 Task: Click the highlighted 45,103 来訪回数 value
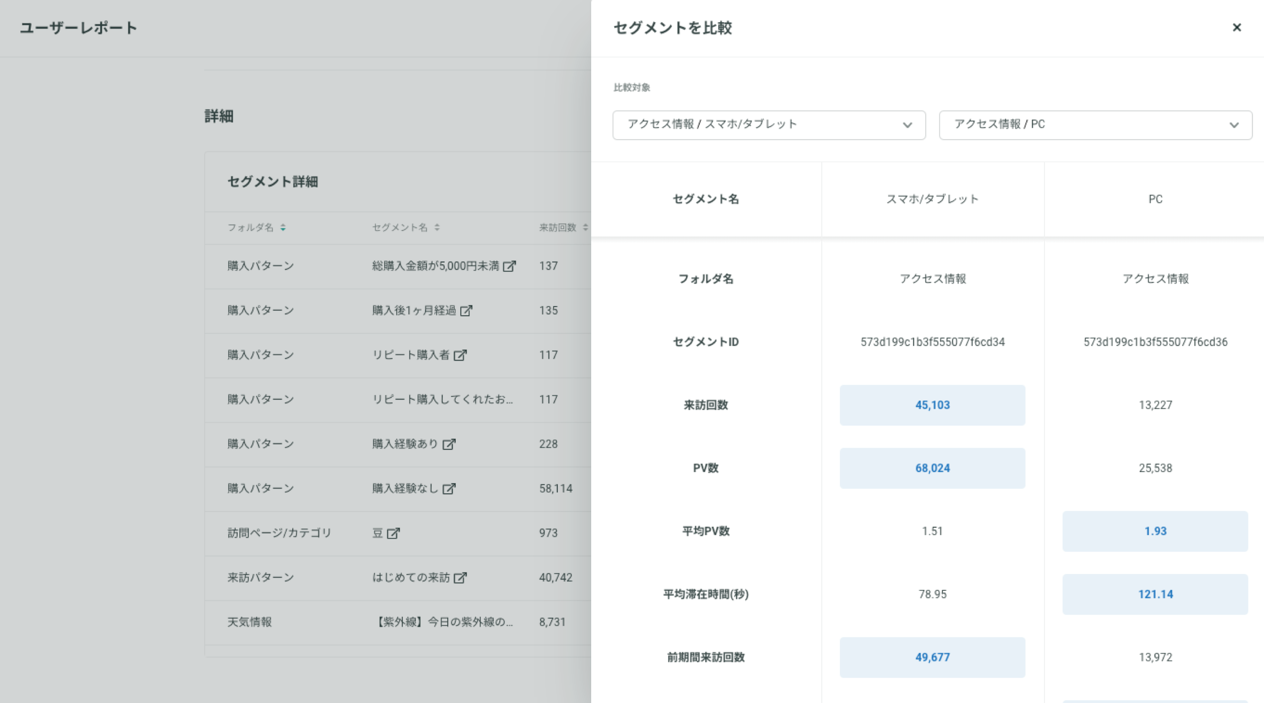click(932, 405)
